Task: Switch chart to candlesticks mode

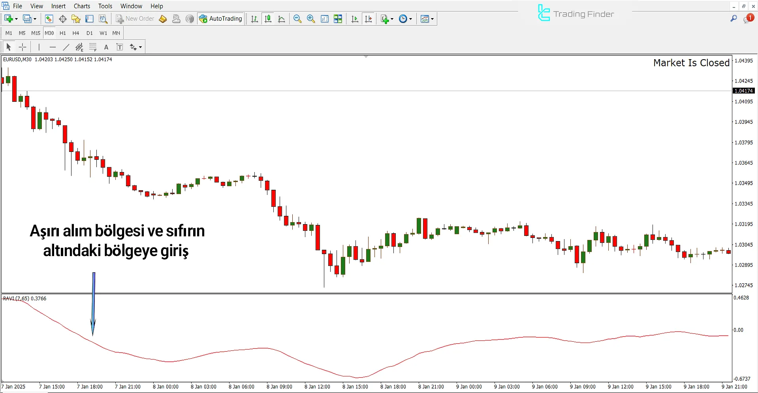Action: [268, 19]
